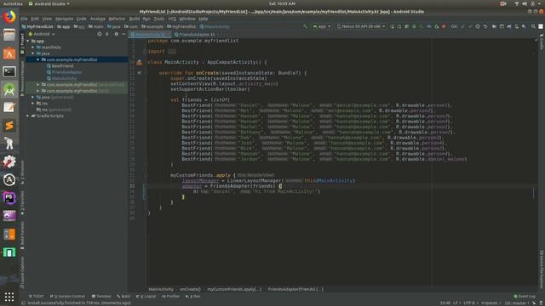Click the Git revert arrow icon
Image resolution: width=545 pixels, height=306 pixels.
(485, 26)
